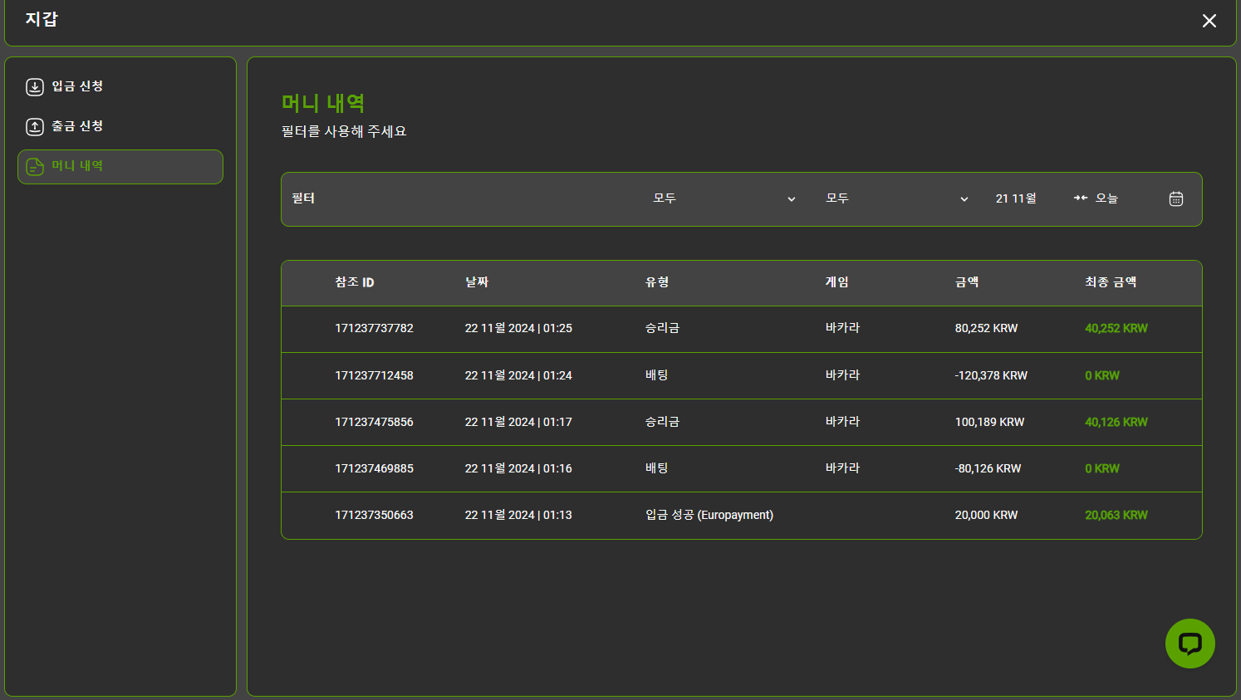Click the 날짜 column header

point(477,282)
